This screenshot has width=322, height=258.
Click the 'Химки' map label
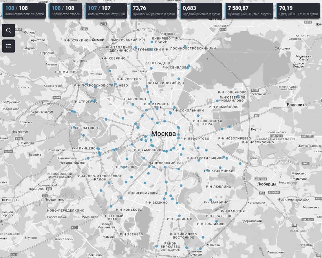(x=98, y=40)
